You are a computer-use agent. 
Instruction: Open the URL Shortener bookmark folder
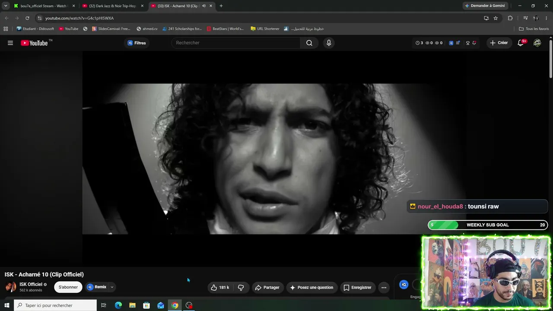(x=265, y=29)
